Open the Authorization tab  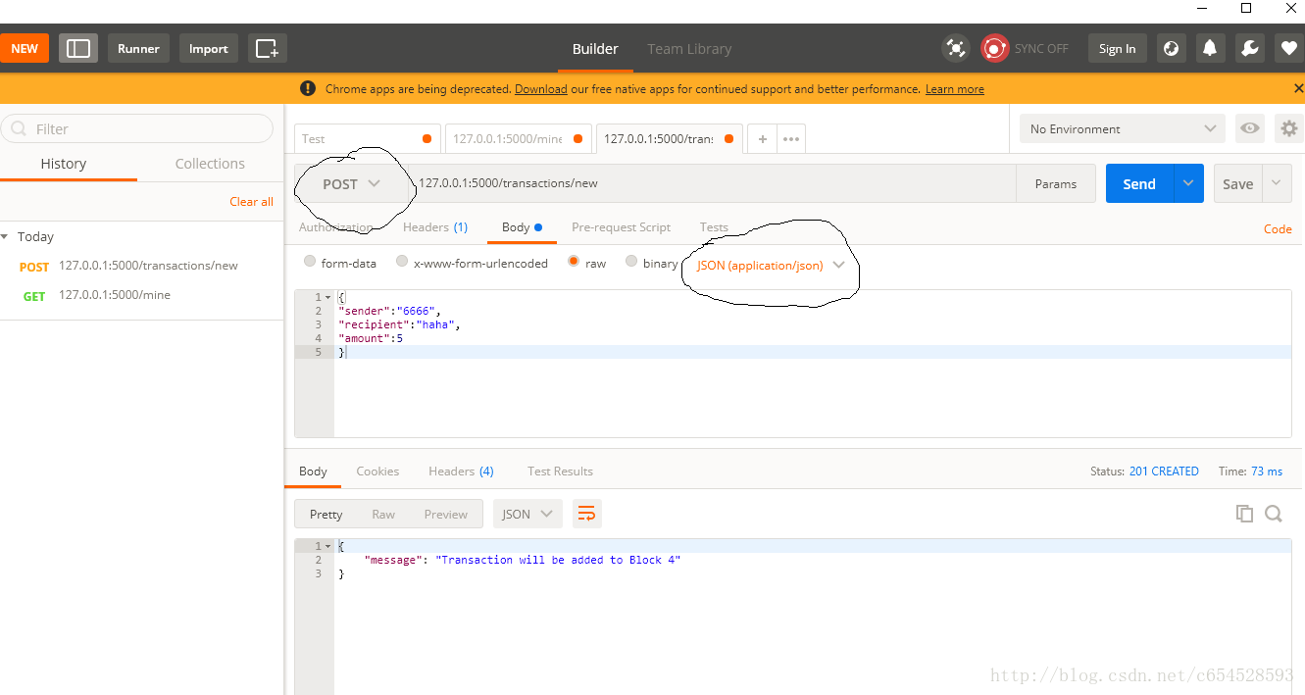[x=335, y=226]
